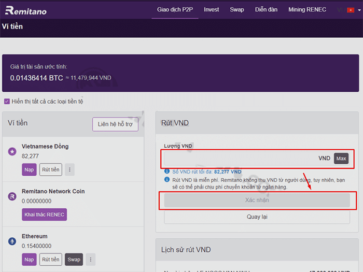
Task: Click the Rút VND panel heading
Action: point(175,123)
